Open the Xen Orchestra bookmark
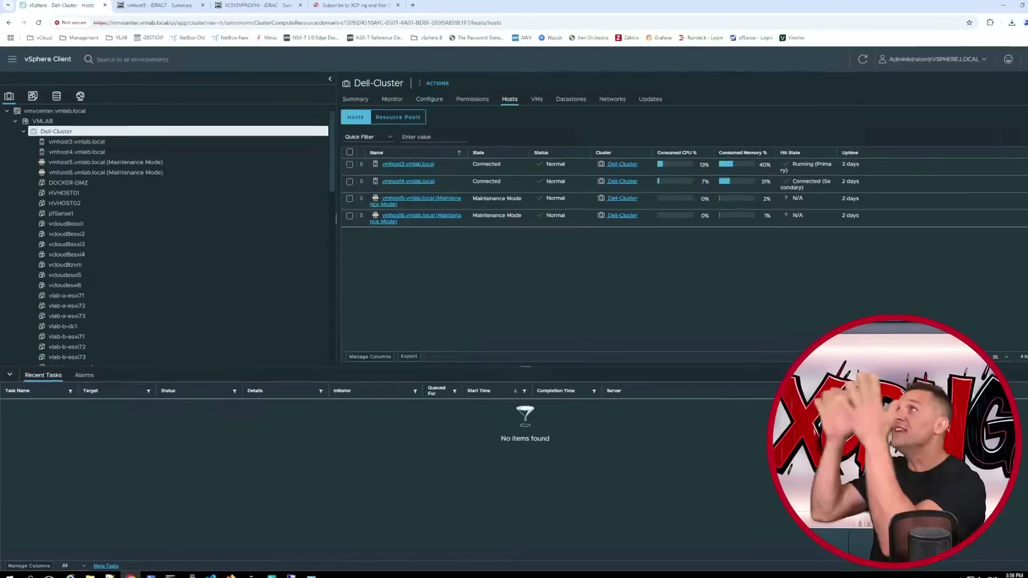Screen dimensions: 1028x578 (x=588, y=38)
